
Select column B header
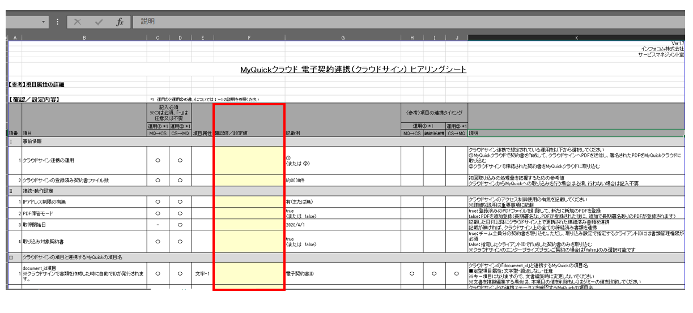84,38
